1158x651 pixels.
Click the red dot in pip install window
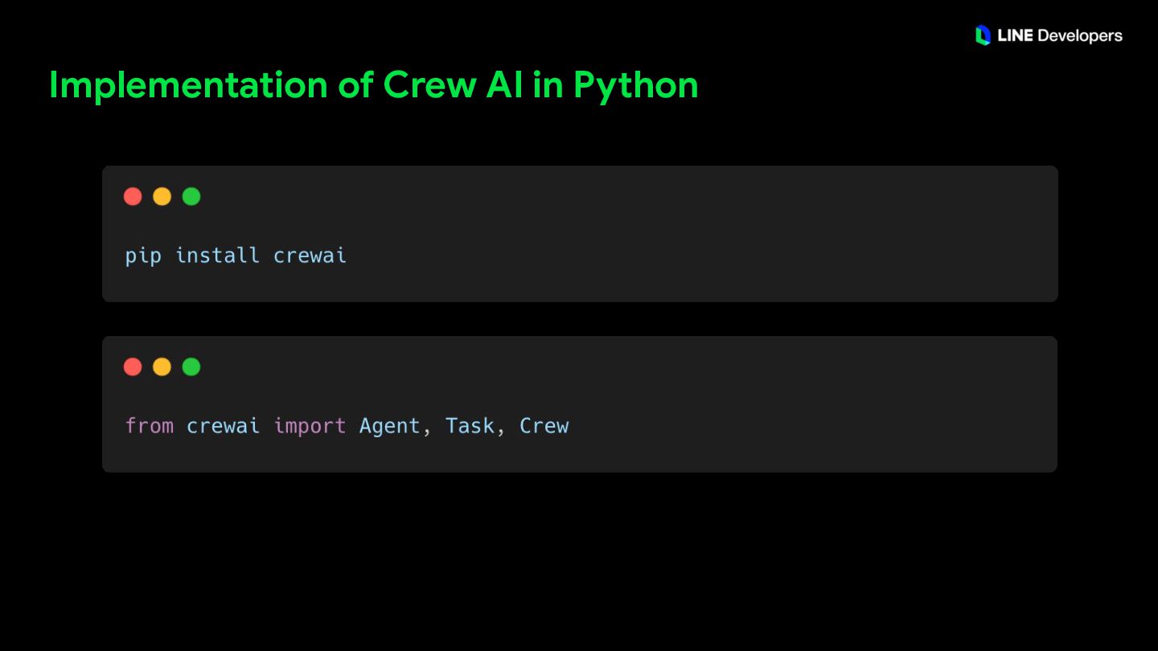tap(133, 196)
